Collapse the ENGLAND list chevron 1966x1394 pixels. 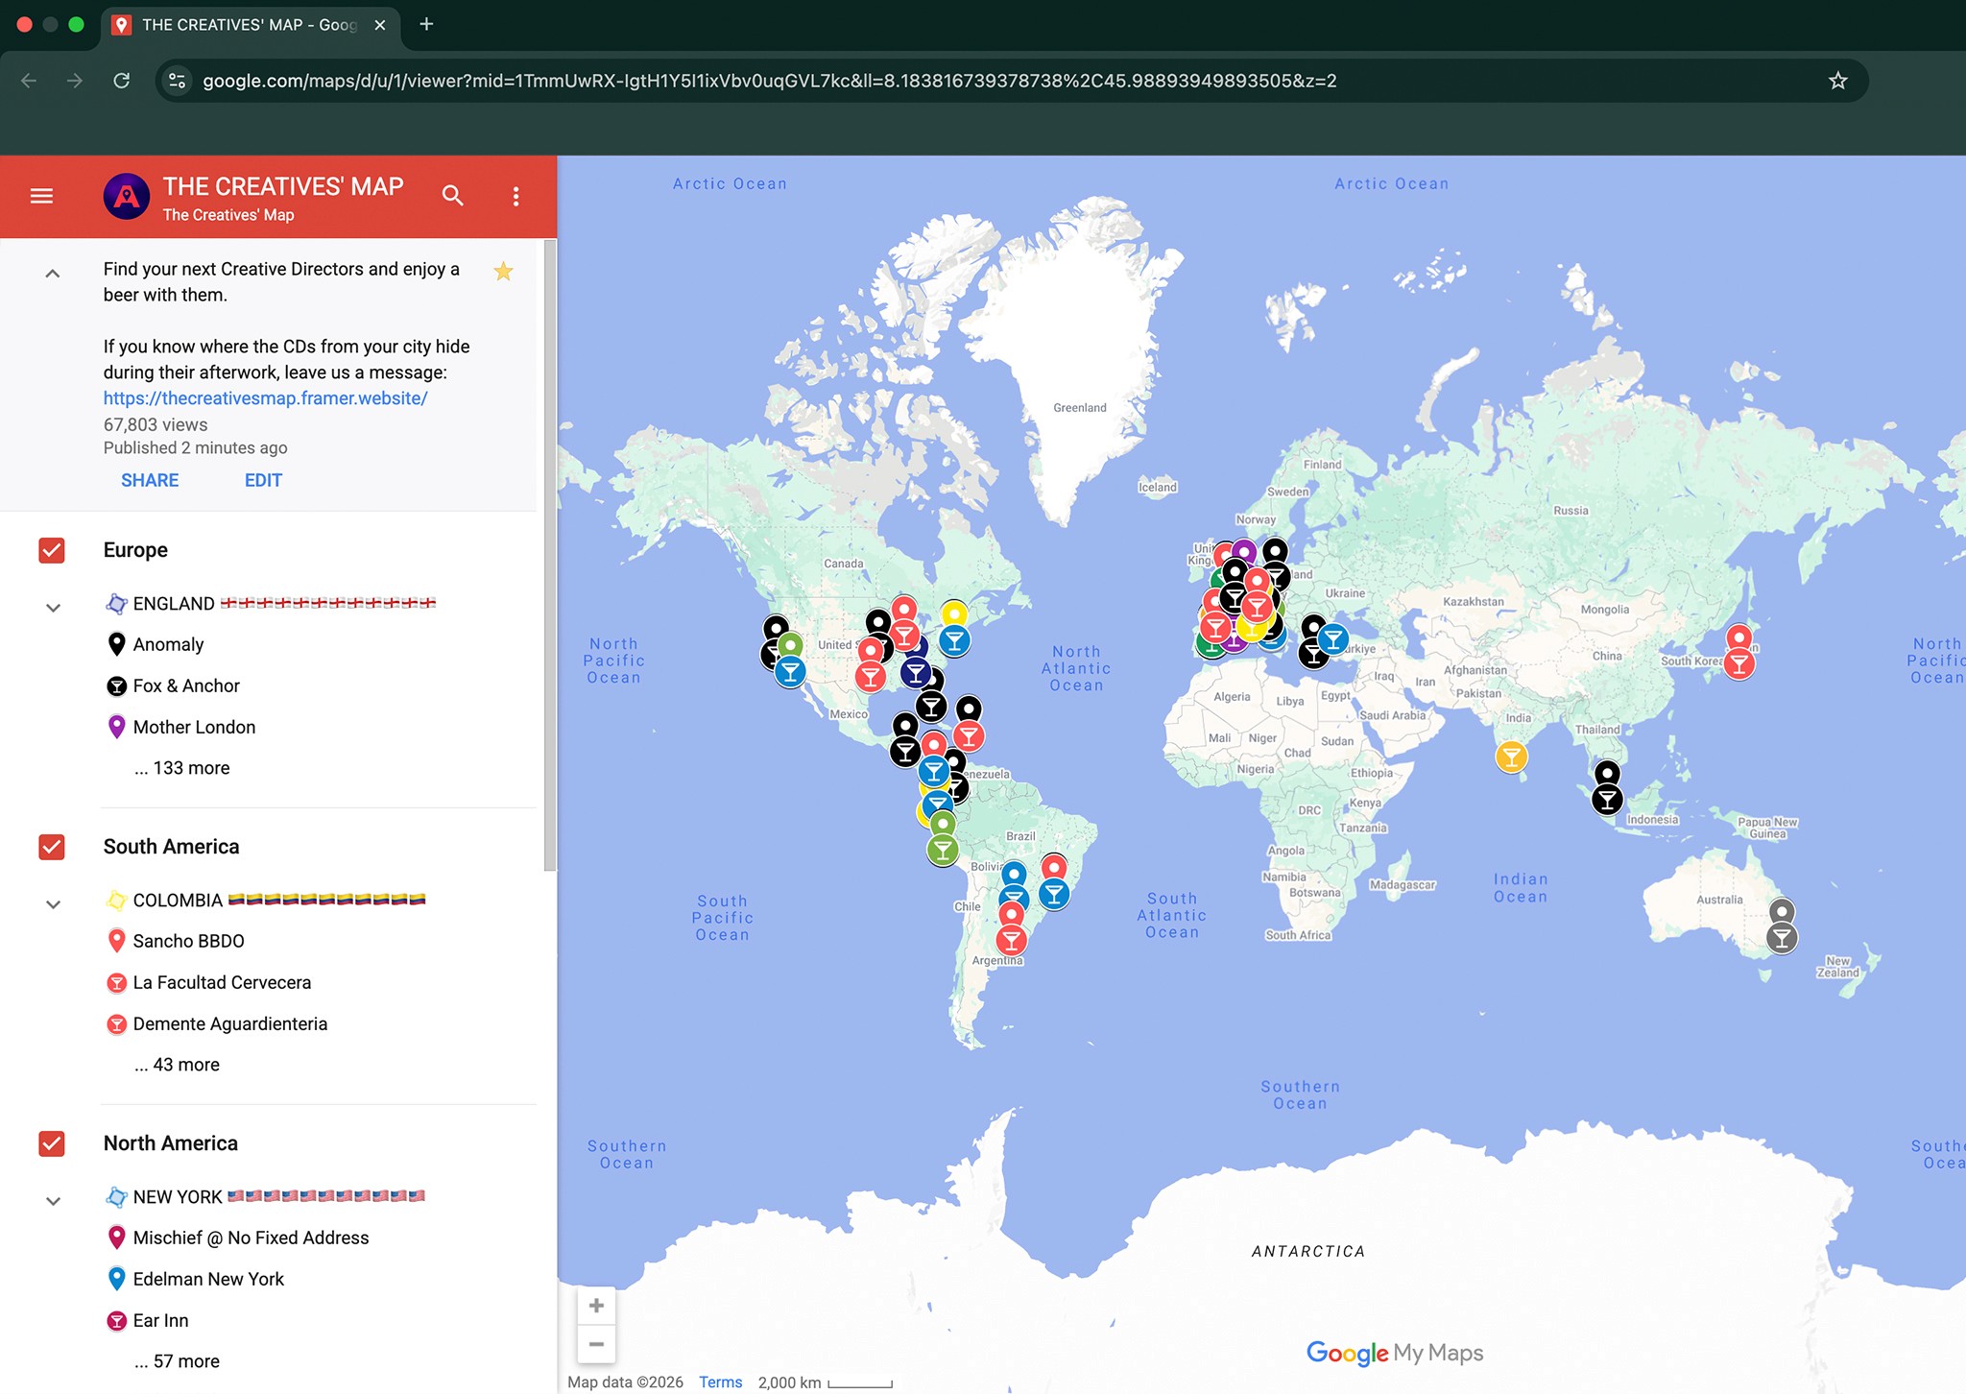coord(54,608)
